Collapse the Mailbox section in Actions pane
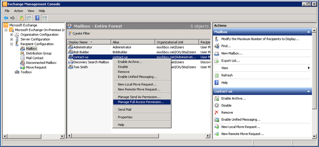This screenshot has height=147, width=319. [308, 32]
